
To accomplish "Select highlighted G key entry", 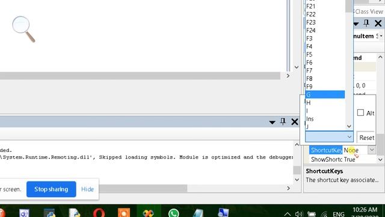I will [325, 95].
